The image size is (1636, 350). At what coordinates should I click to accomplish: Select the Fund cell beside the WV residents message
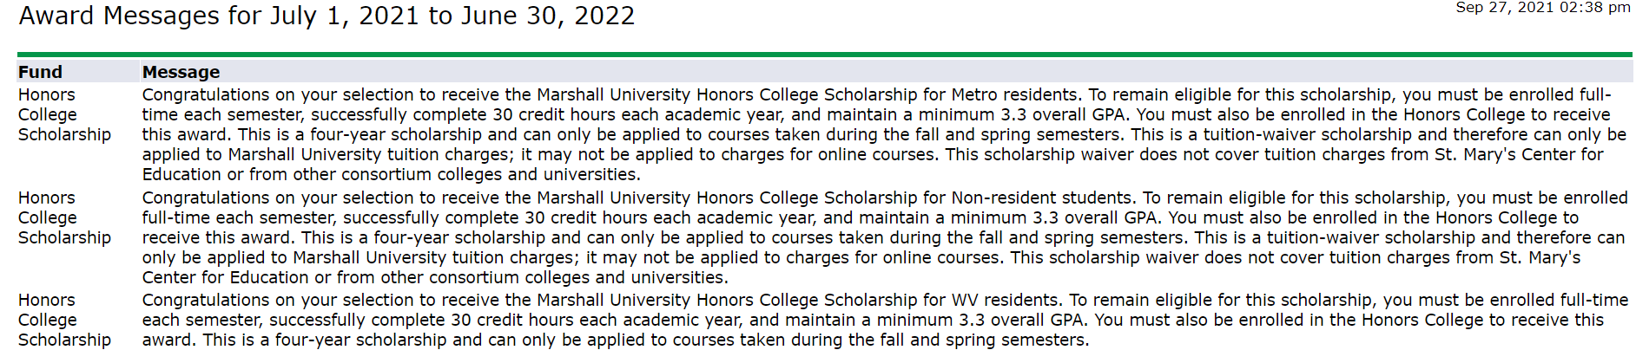click(65, 320)
